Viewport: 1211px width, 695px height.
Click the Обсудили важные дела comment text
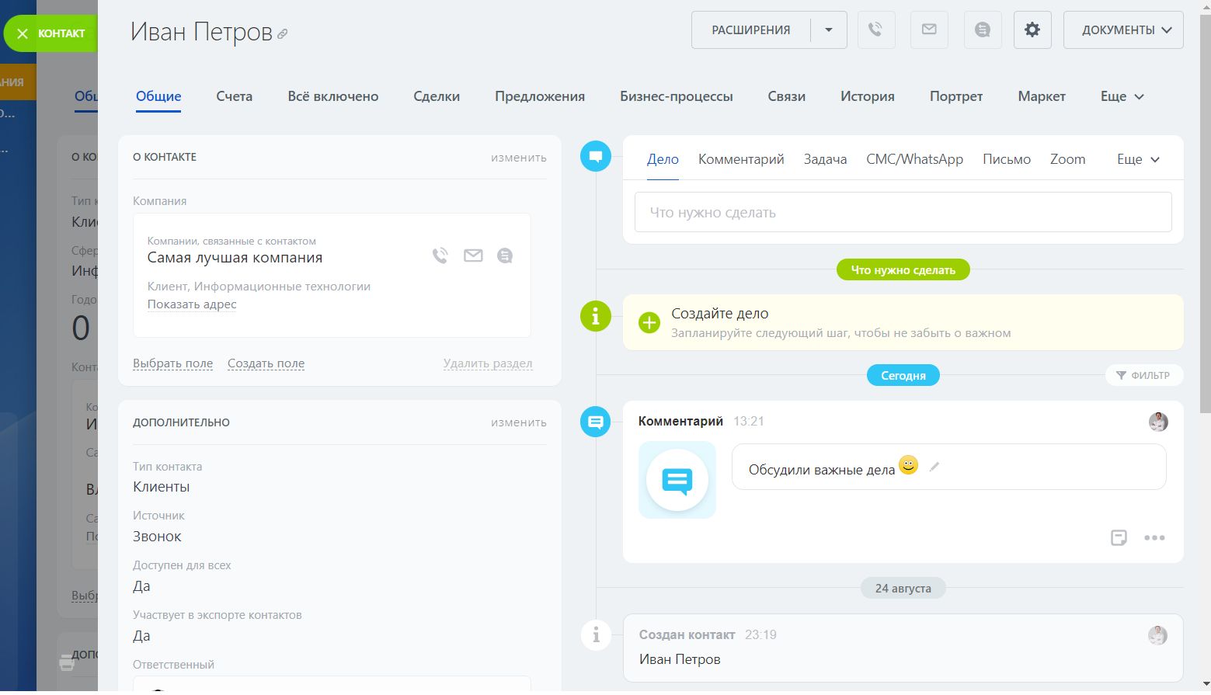tap(822, 470)
